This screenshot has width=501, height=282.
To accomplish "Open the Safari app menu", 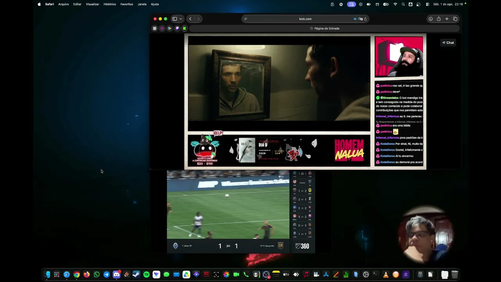I will point(49,4).
